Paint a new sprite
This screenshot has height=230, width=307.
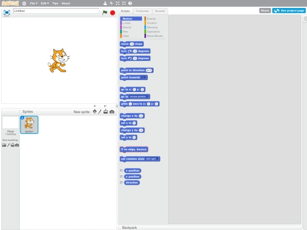click(x=100, y=111)
